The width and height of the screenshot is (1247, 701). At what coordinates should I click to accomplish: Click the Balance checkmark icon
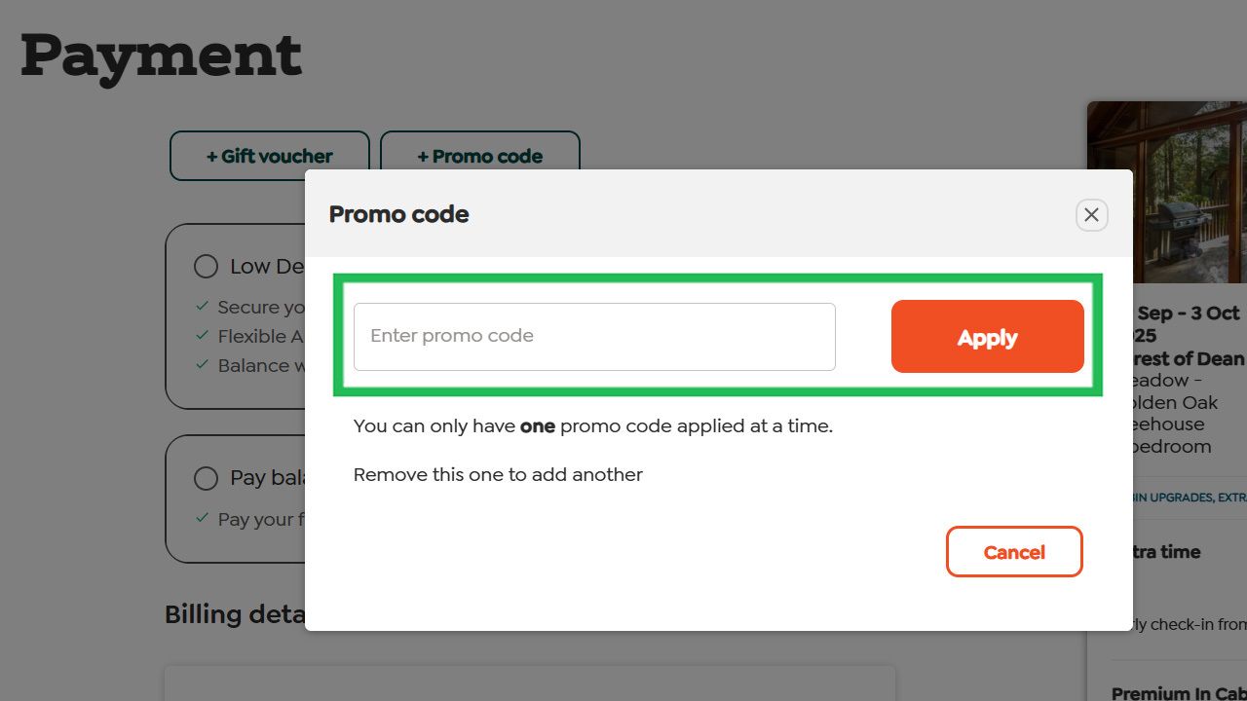[x=203, y=365]
